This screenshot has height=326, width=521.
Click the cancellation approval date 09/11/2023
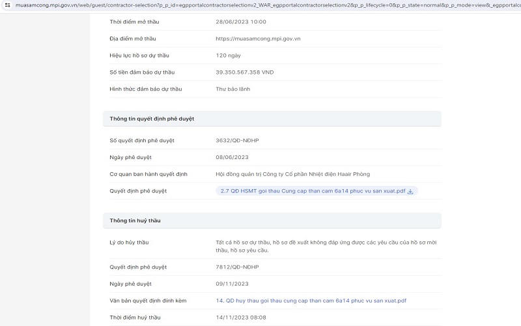[232, 284]
